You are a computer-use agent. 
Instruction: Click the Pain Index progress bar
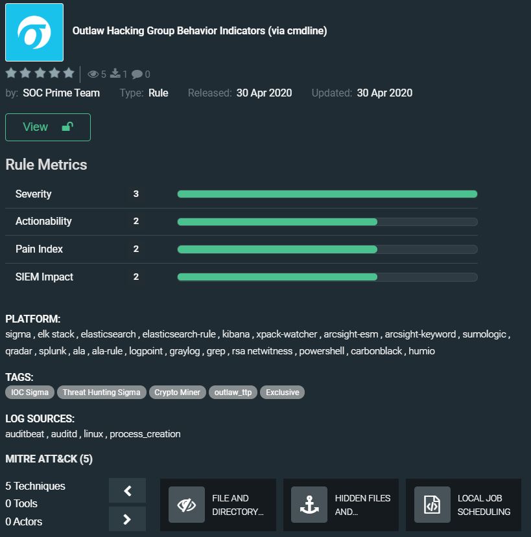(x=327, y=249)
